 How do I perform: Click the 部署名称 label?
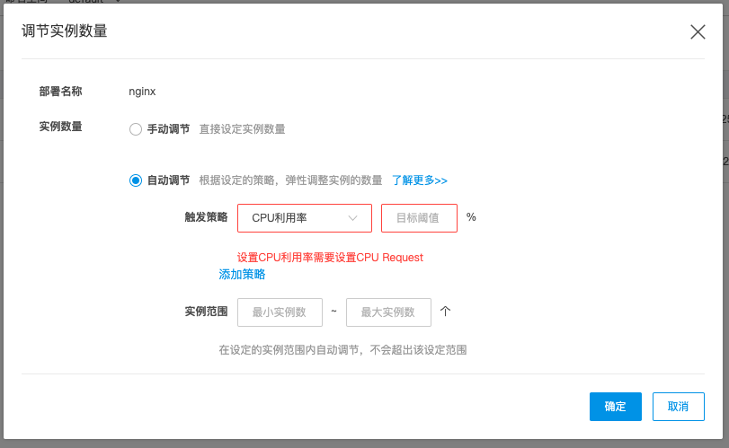click(x=60, y=92)
